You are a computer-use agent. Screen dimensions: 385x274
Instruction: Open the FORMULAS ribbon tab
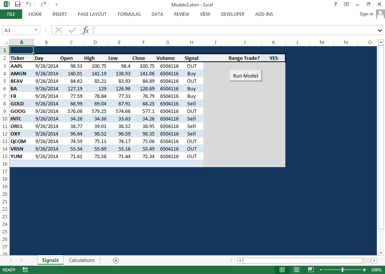pyautogui.click(x=129, y=14)
